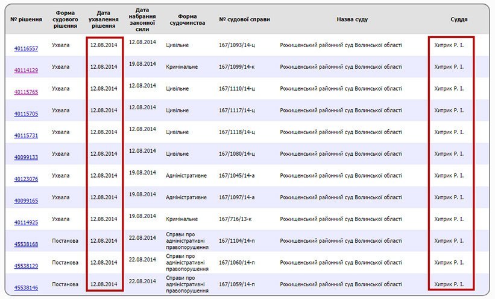495x299 pixels.
Task: Click decision number 45538129
Action: [26, 266]
